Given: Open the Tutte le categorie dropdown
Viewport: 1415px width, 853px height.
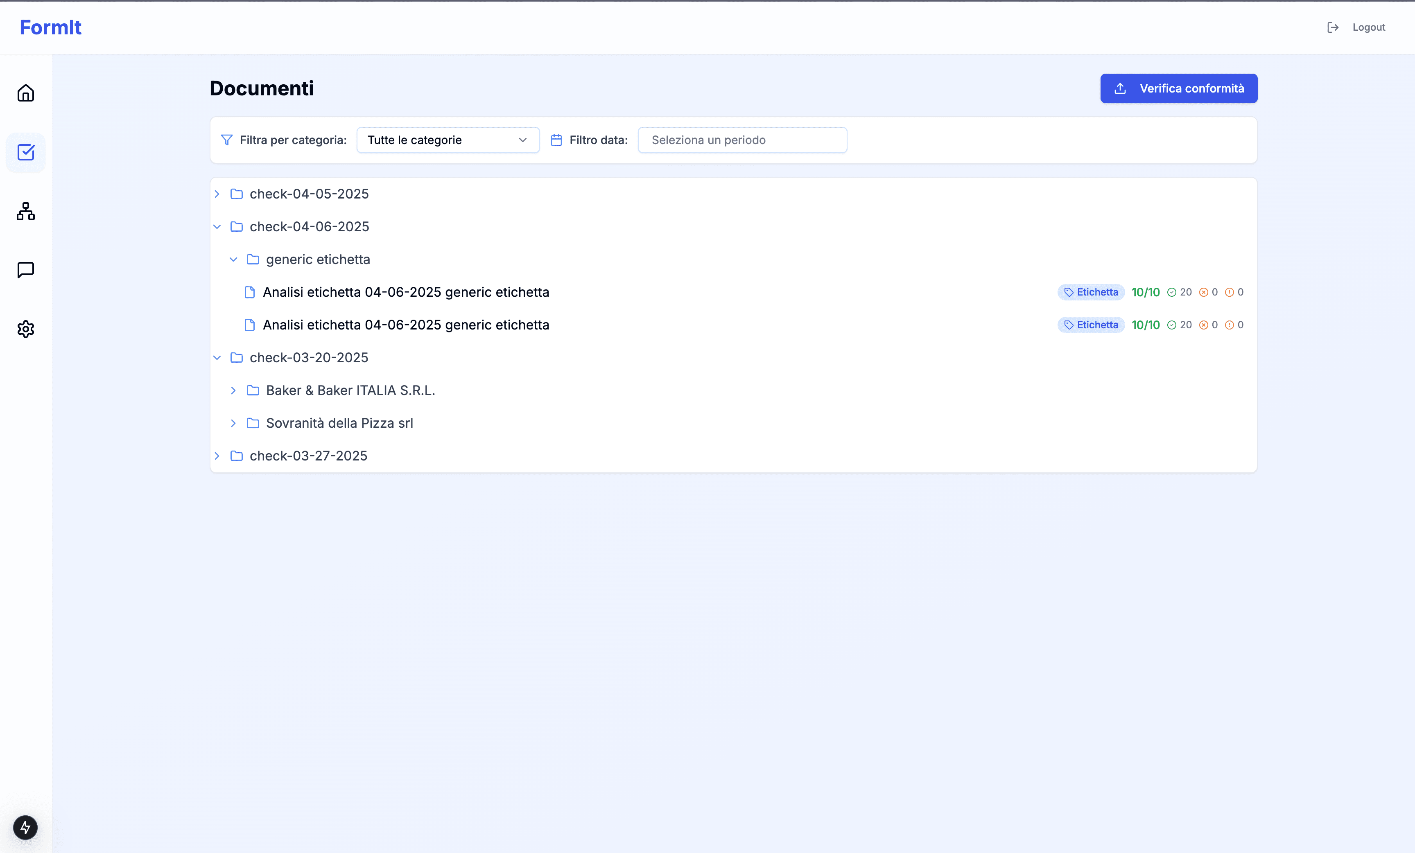Looking at the screenshot, I should tap(448, 140).
